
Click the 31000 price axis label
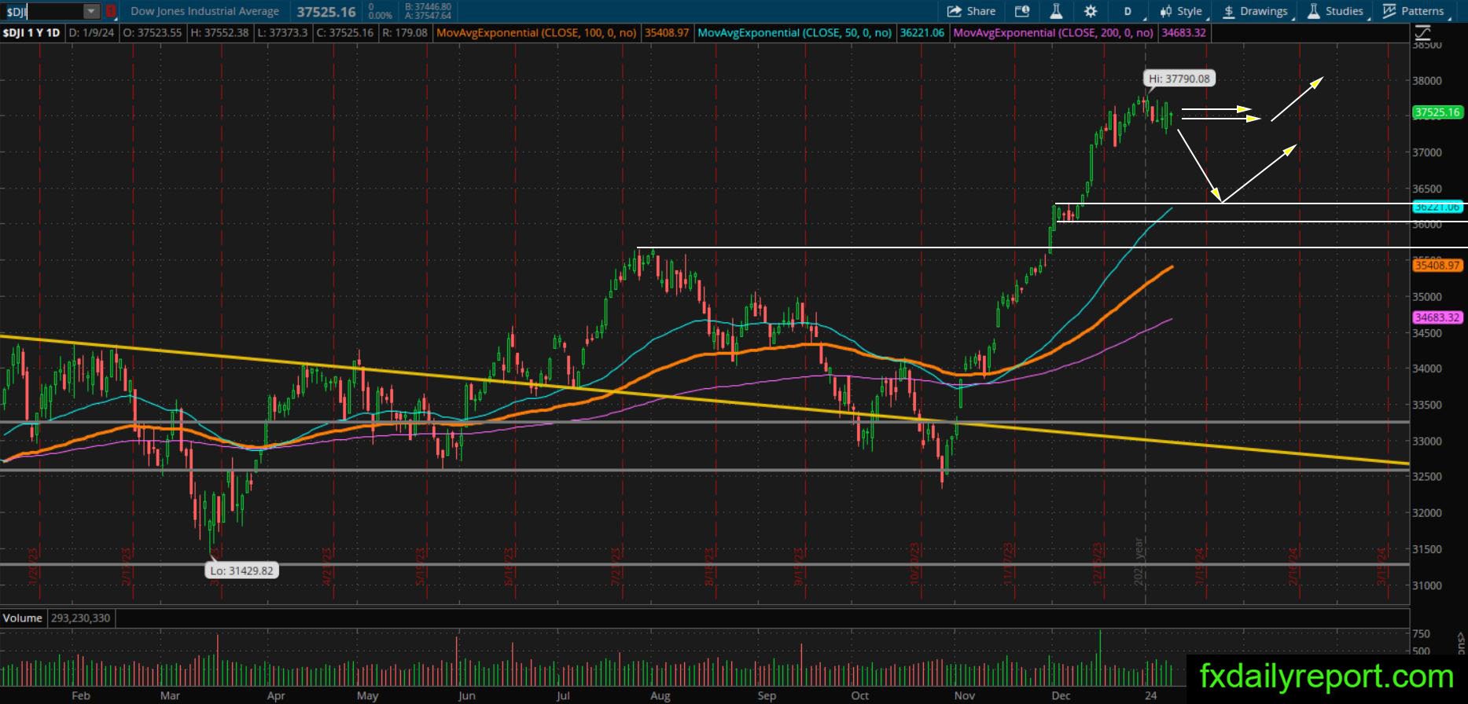[x=1428, y=585]
